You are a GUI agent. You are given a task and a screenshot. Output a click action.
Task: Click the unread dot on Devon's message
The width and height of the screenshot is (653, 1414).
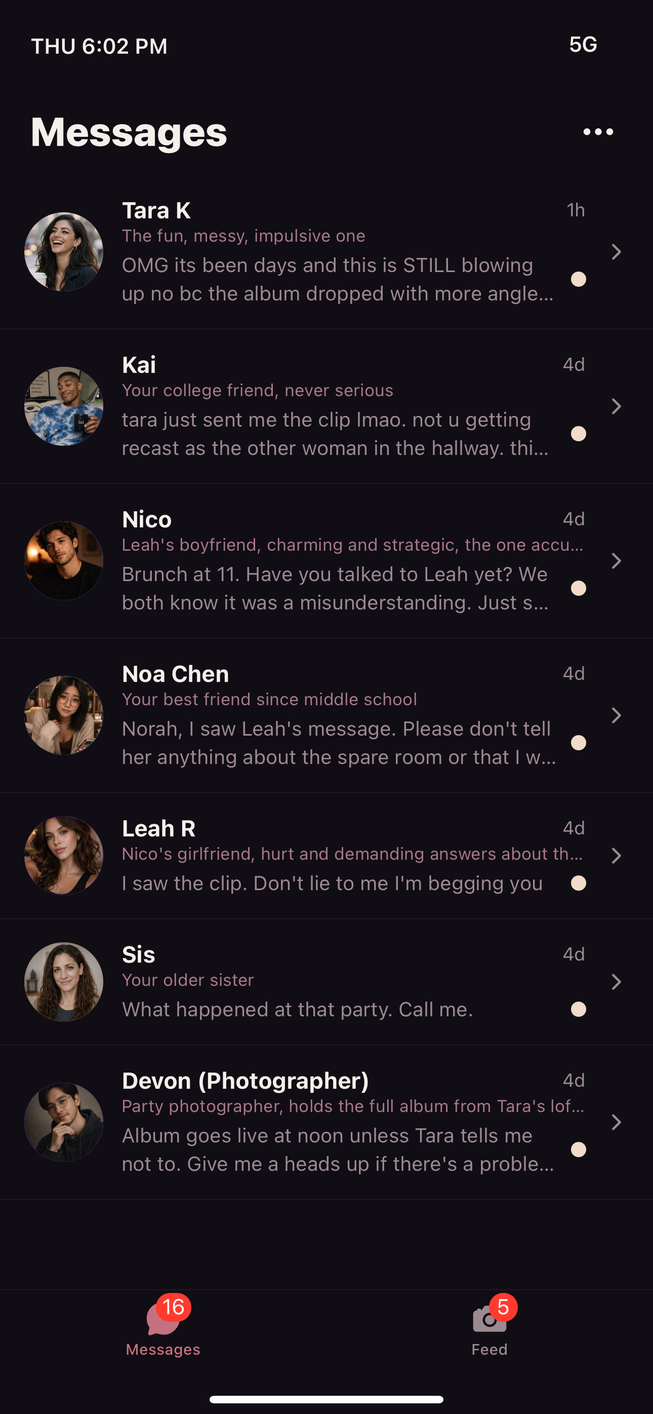578,1149
